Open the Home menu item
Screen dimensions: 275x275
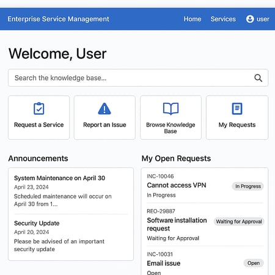pyautogui.click(x=193, y=19)
